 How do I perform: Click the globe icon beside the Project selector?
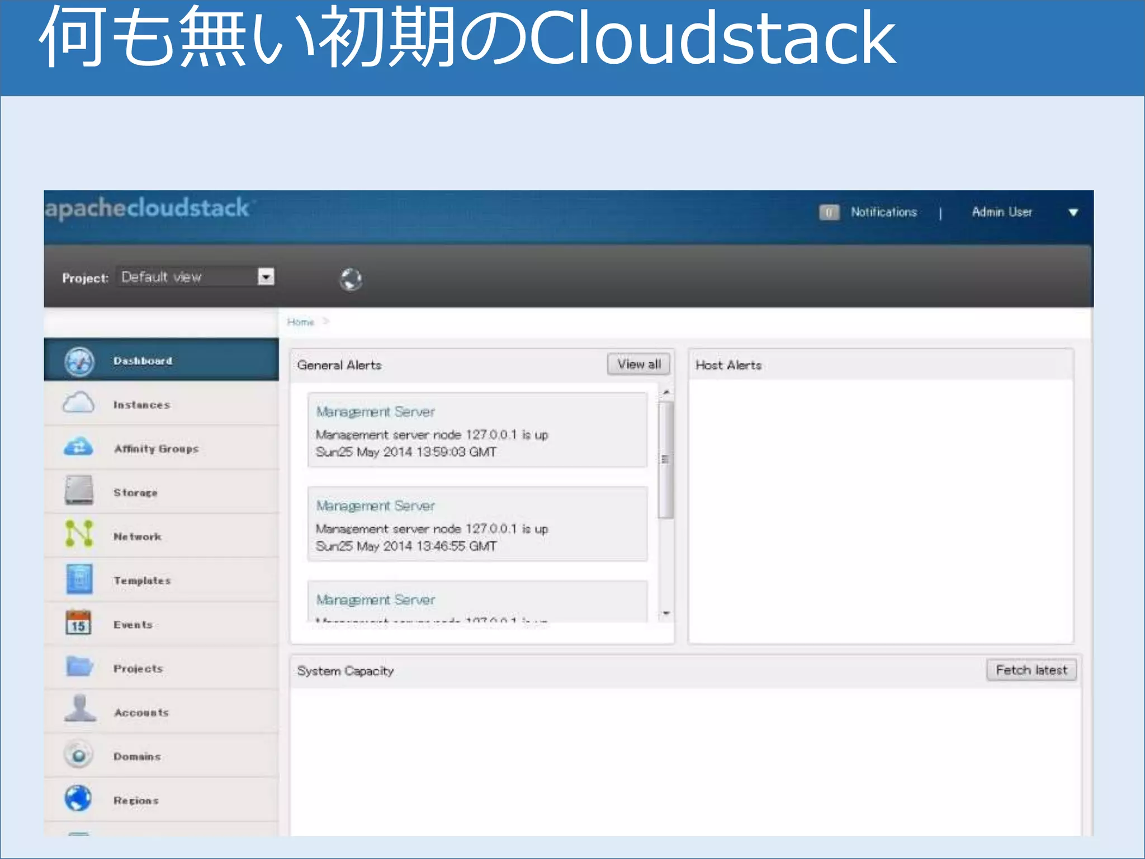[x=351, y=279]
